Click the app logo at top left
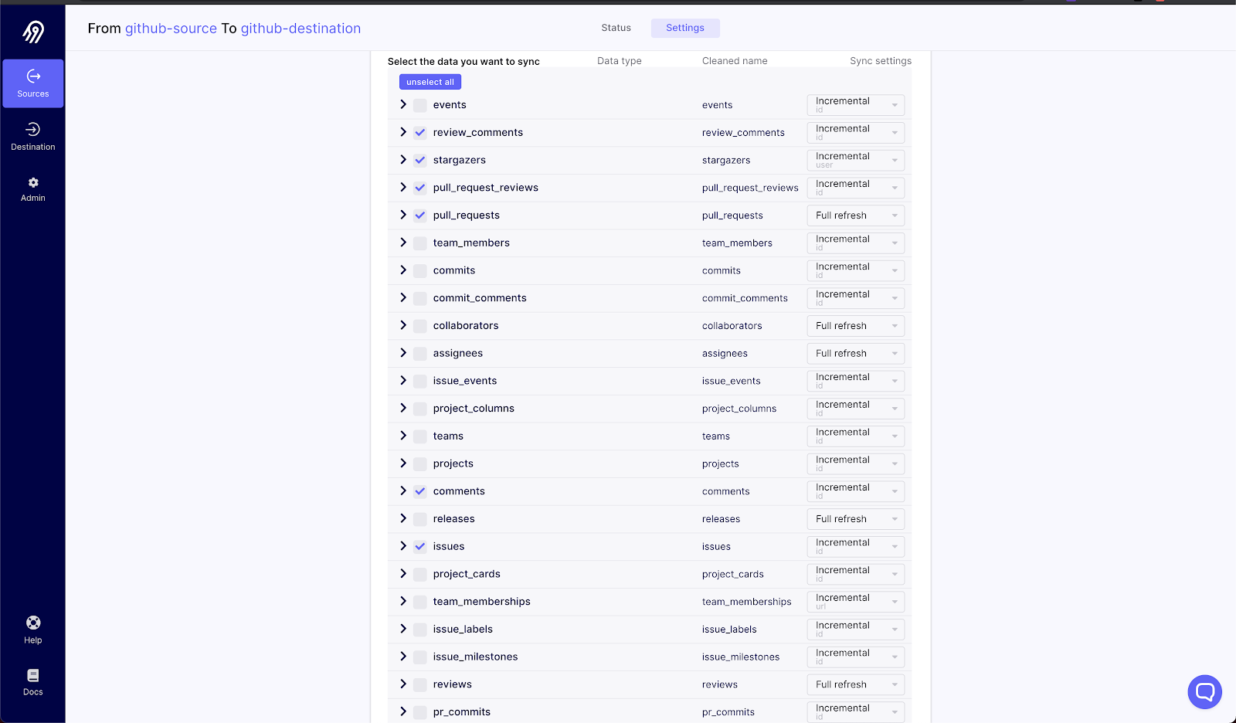1236x723 pixels. point(32,29)
